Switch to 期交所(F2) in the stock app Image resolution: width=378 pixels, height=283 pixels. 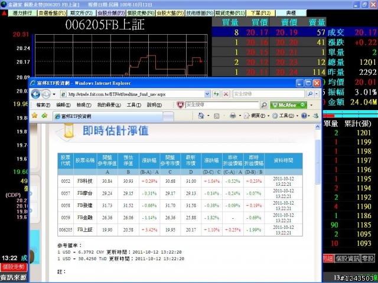[x=82, y=13]
